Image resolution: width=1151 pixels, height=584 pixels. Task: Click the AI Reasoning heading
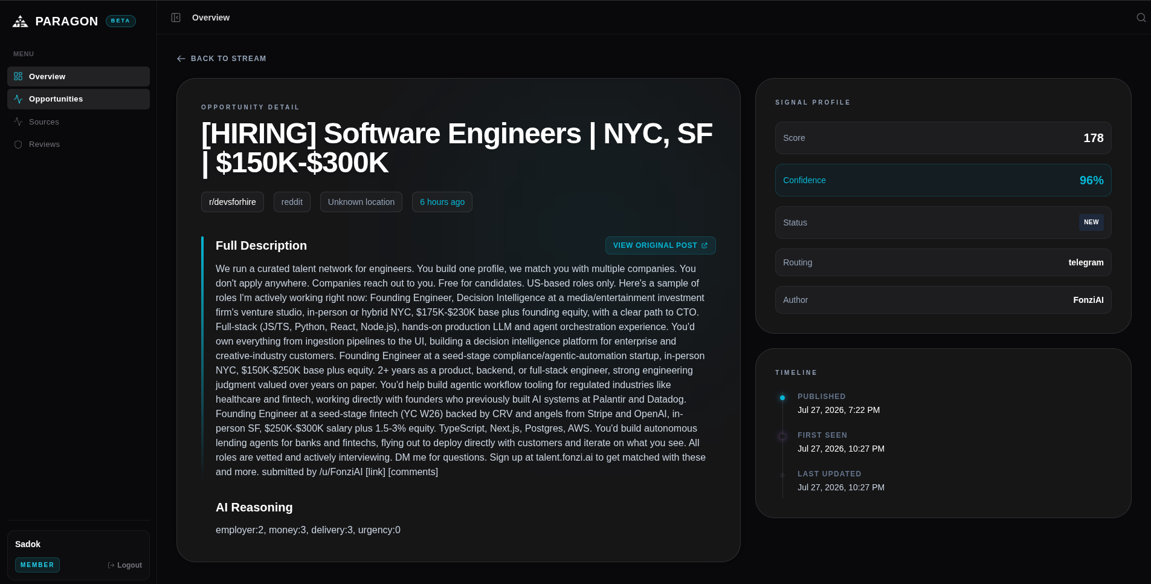click(254, 507)
